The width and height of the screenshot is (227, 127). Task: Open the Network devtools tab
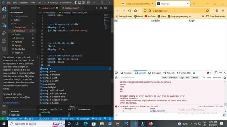169,73
